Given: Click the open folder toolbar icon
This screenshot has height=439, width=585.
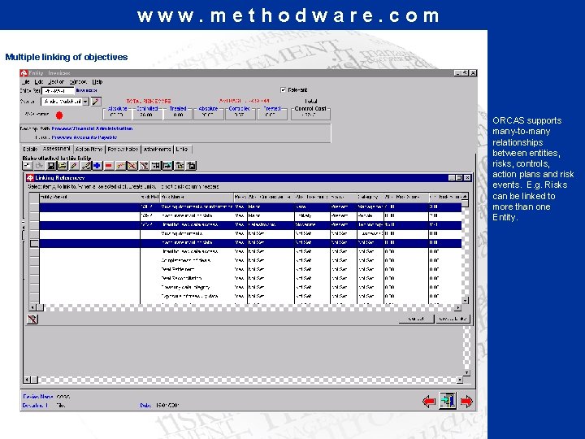Looking at the screenshot, I should point(63,165).
